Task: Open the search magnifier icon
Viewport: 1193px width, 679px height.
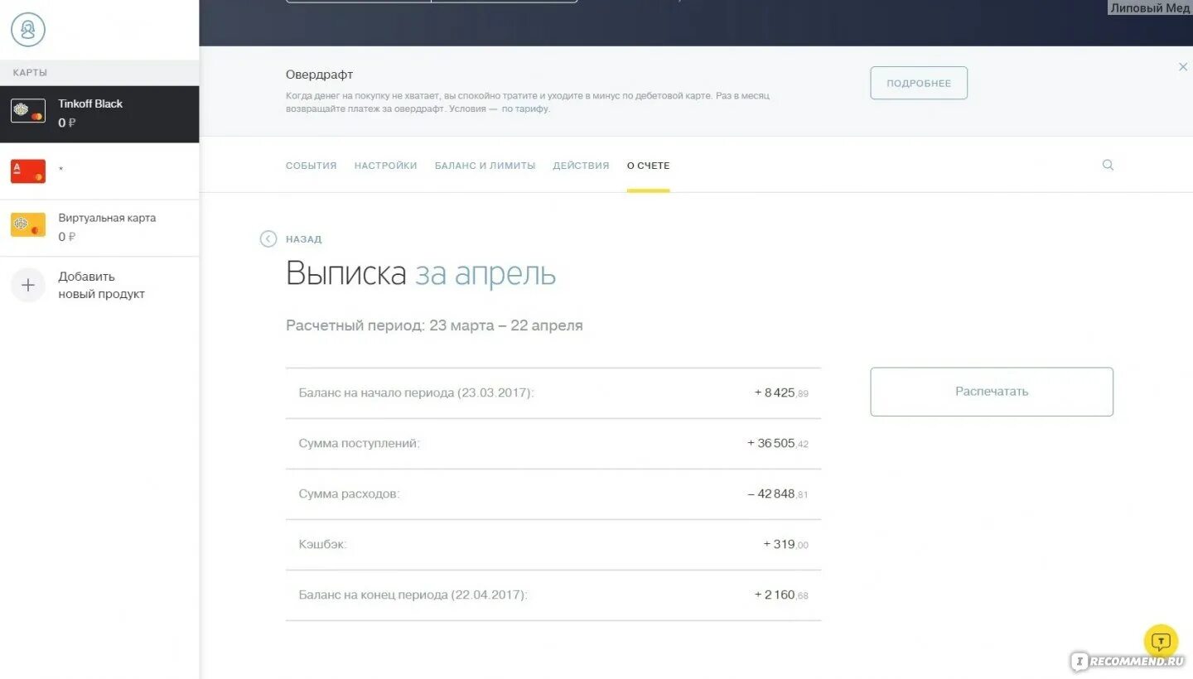Action: (x=1108, y=165)
